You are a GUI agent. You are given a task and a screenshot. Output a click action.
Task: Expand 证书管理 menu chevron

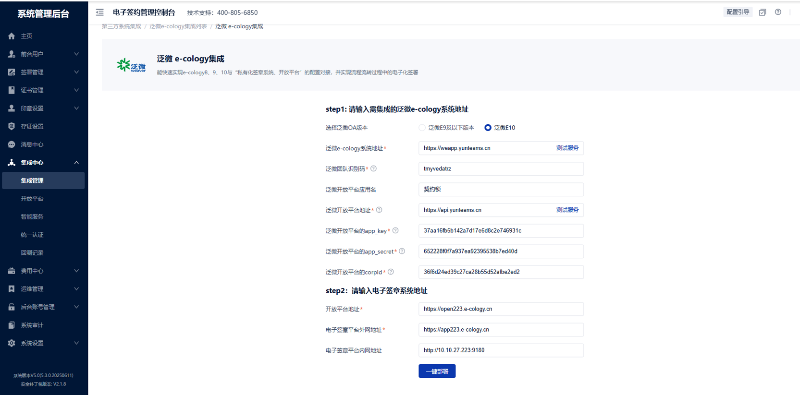click(x=76, y=90)
